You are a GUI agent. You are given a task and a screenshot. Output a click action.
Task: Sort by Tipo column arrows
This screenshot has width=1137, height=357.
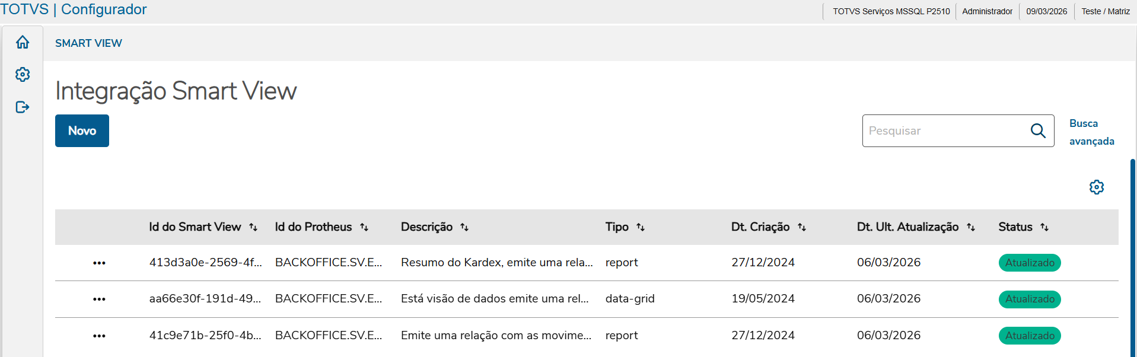641,227
